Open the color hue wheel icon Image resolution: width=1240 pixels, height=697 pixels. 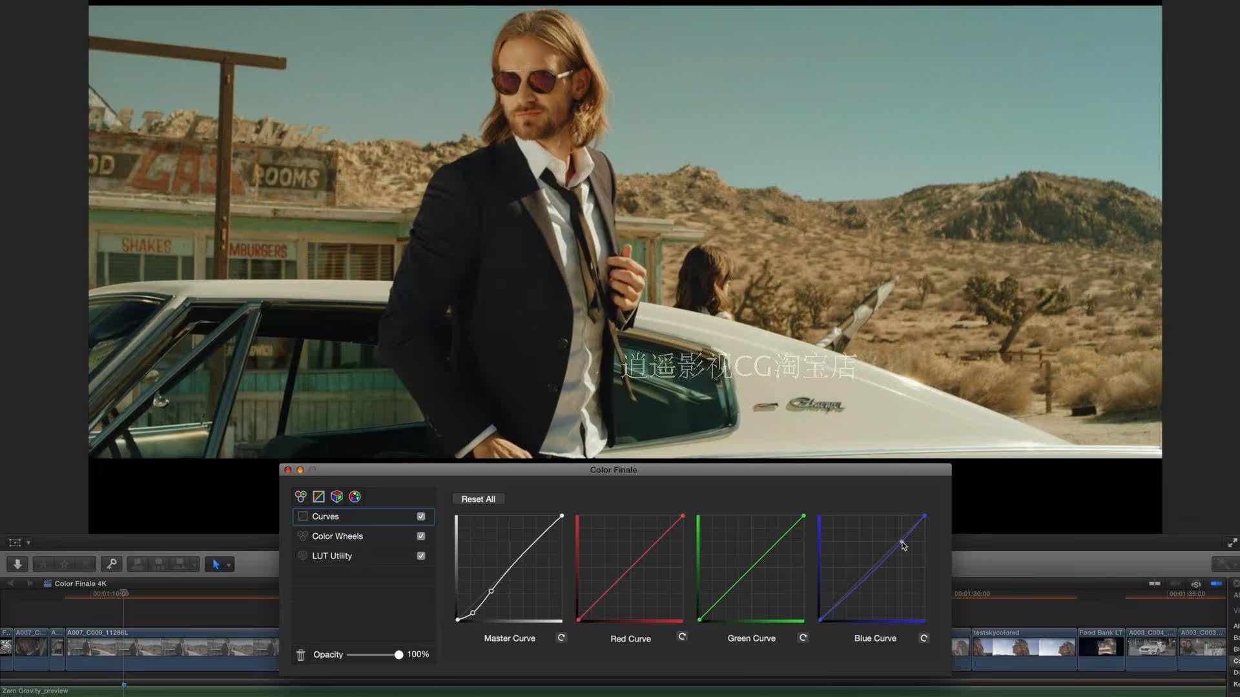coord(354,496)
